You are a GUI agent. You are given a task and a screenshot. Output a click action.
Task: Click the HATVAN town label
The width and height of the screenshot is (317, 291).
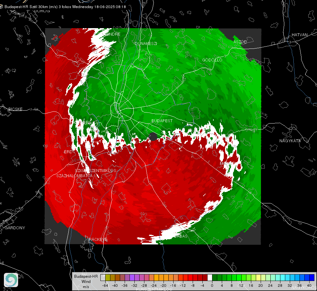point(300,35)
